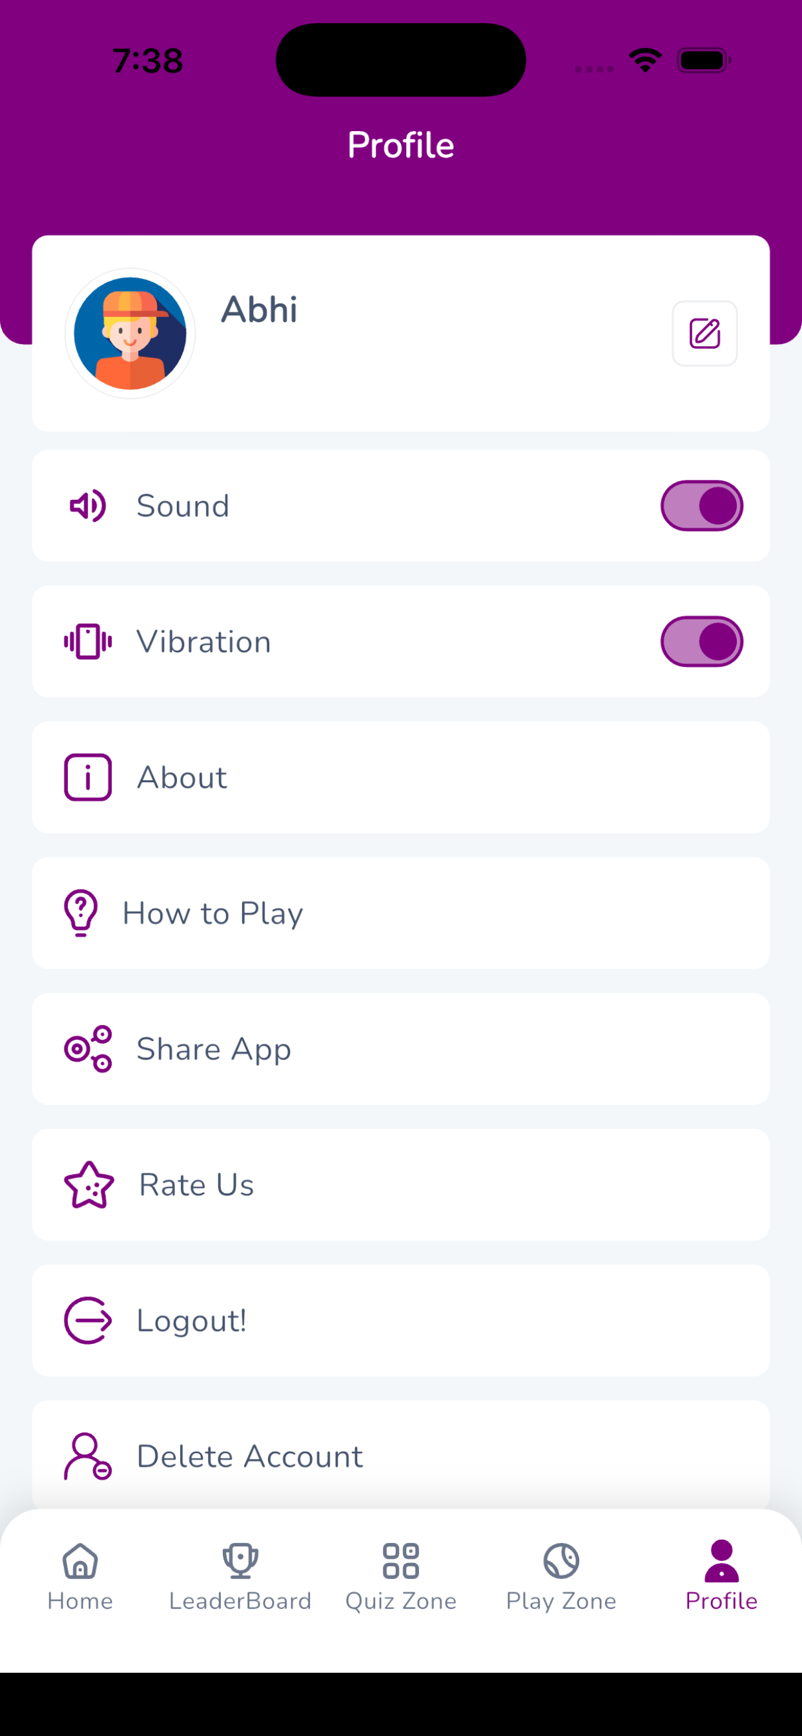
Task: Click the speaker sound icon
Action: click(x=88, y=506)
